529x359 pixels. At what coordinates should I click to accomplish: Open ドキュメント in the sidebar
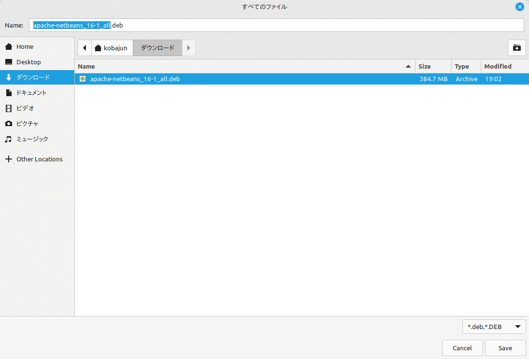37,93
